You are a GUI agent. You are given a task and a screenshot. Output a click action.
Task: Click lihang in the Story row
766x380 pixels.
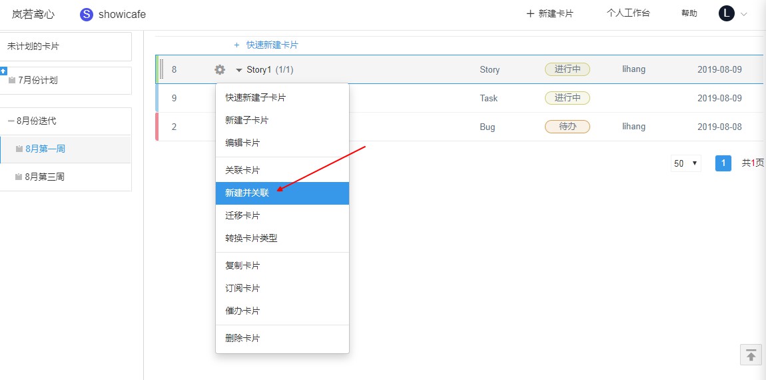(x=633, y=69)
